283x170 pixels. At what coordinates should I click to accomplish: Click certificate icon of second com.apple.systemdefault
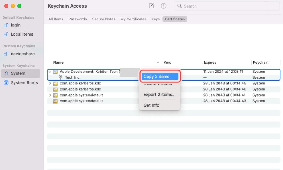coord(55,101)
